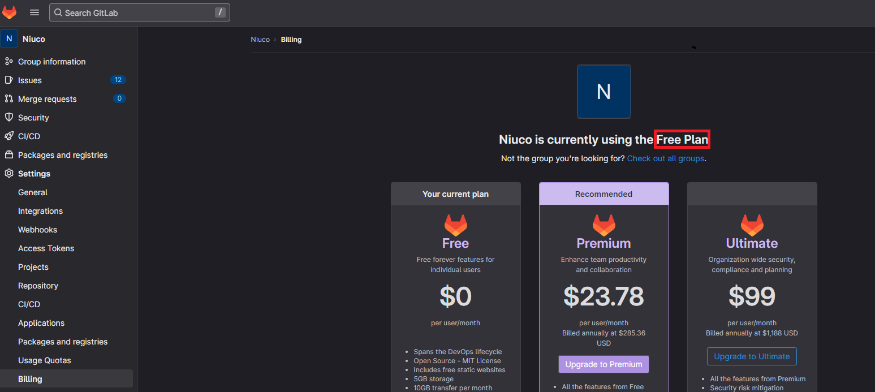
Task: Click Includes free static websites bullet
Action: point(459,370)
